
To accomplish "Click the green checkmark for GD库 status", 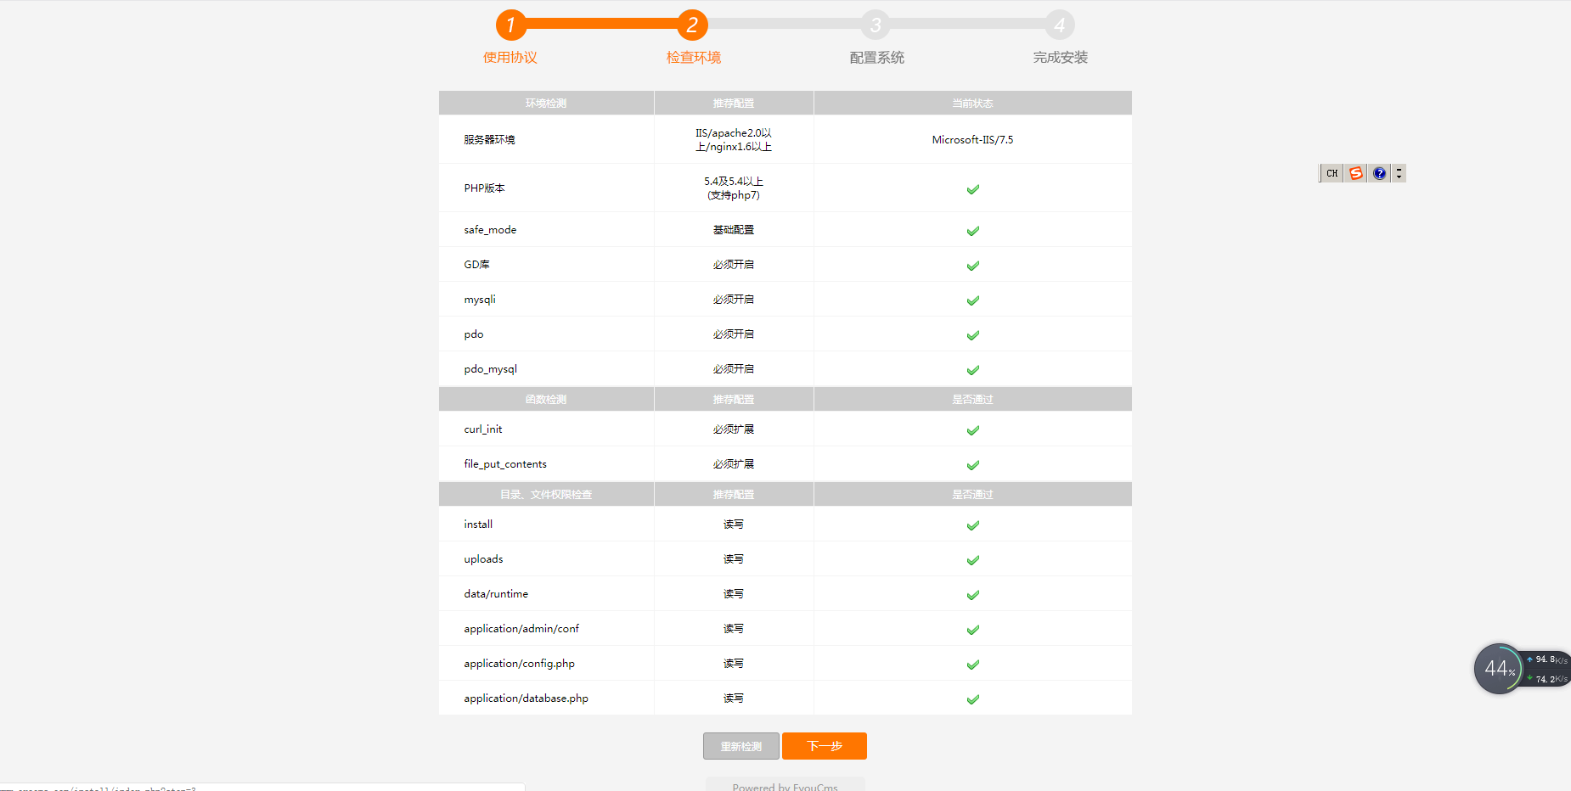I will [973, 265].
